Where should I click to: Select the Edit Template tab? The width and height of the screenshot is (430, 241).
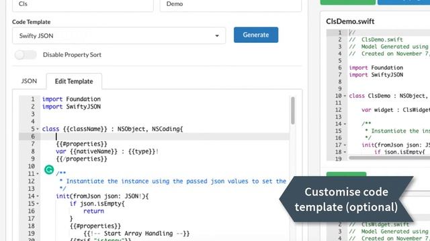click(x=74, y=81)
